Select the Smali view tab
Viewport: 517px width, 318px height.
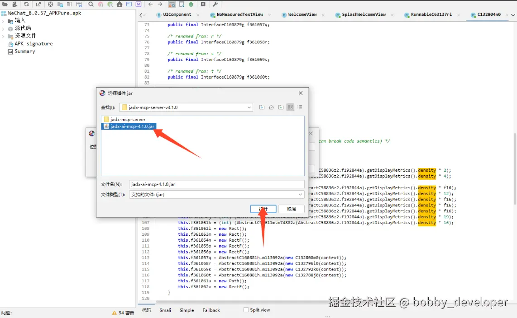point(165,310)
